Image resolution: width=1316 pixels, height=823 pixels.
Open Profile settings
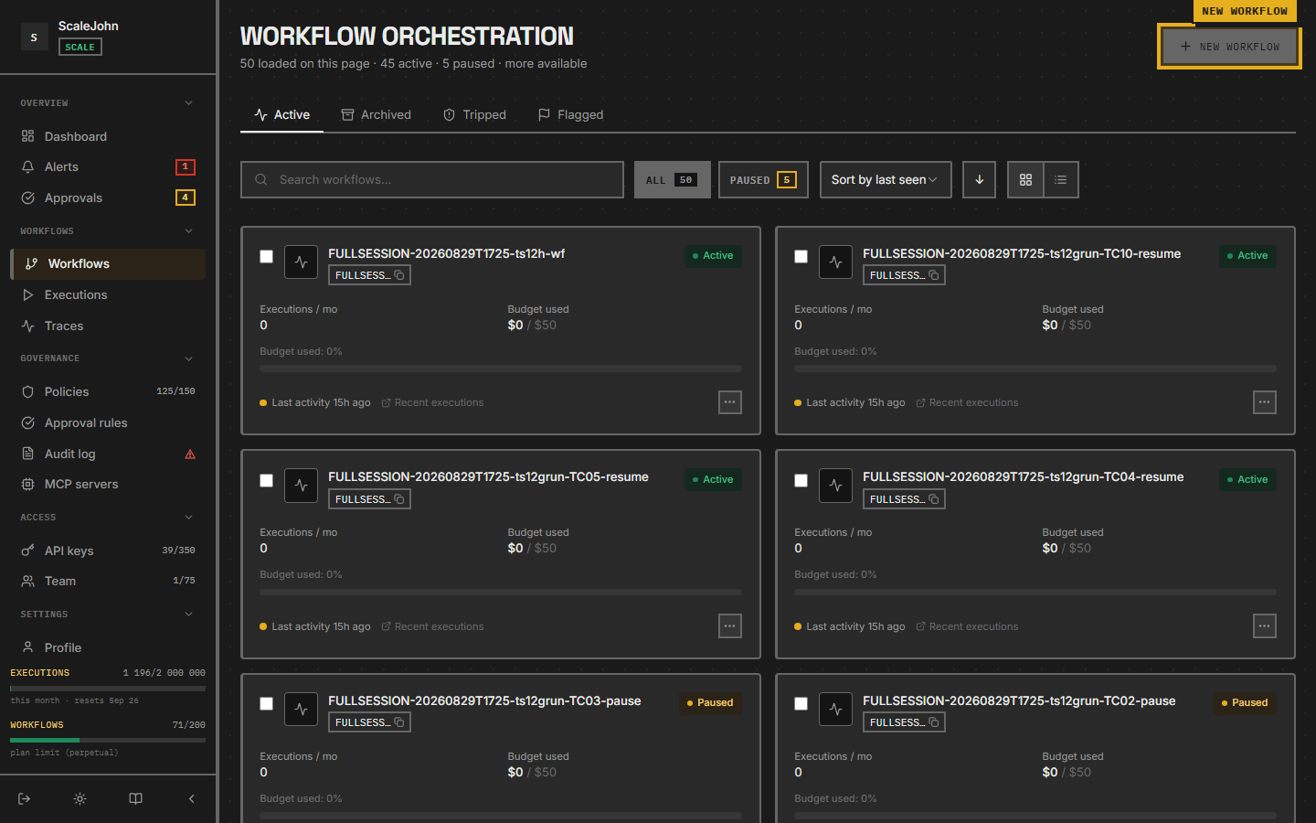pos(108,647)
